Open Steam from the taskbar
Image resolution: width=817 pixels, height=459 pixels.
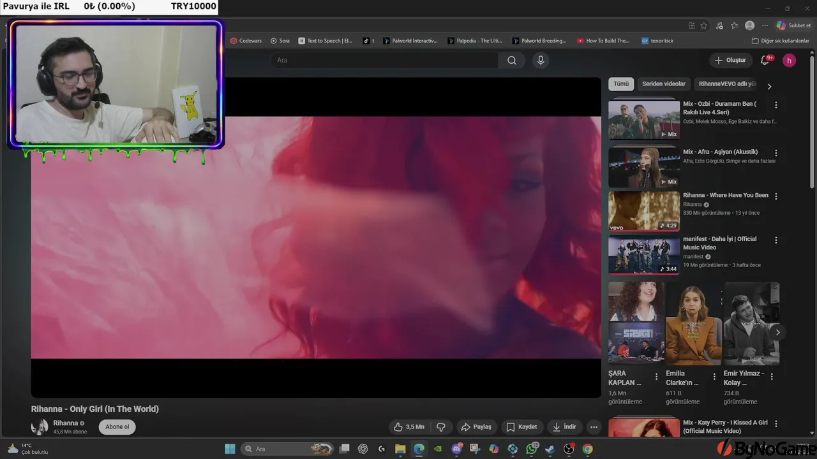coord(550,449)
